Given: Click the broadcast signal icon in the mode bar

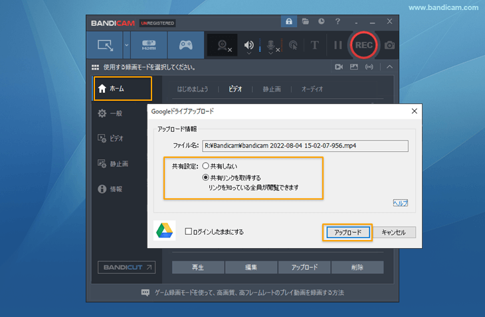Looking at the screenshot, I should (369, 67).
